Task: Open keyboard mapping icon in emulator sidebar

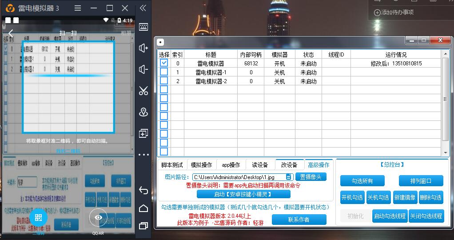Action: [143, 27]
